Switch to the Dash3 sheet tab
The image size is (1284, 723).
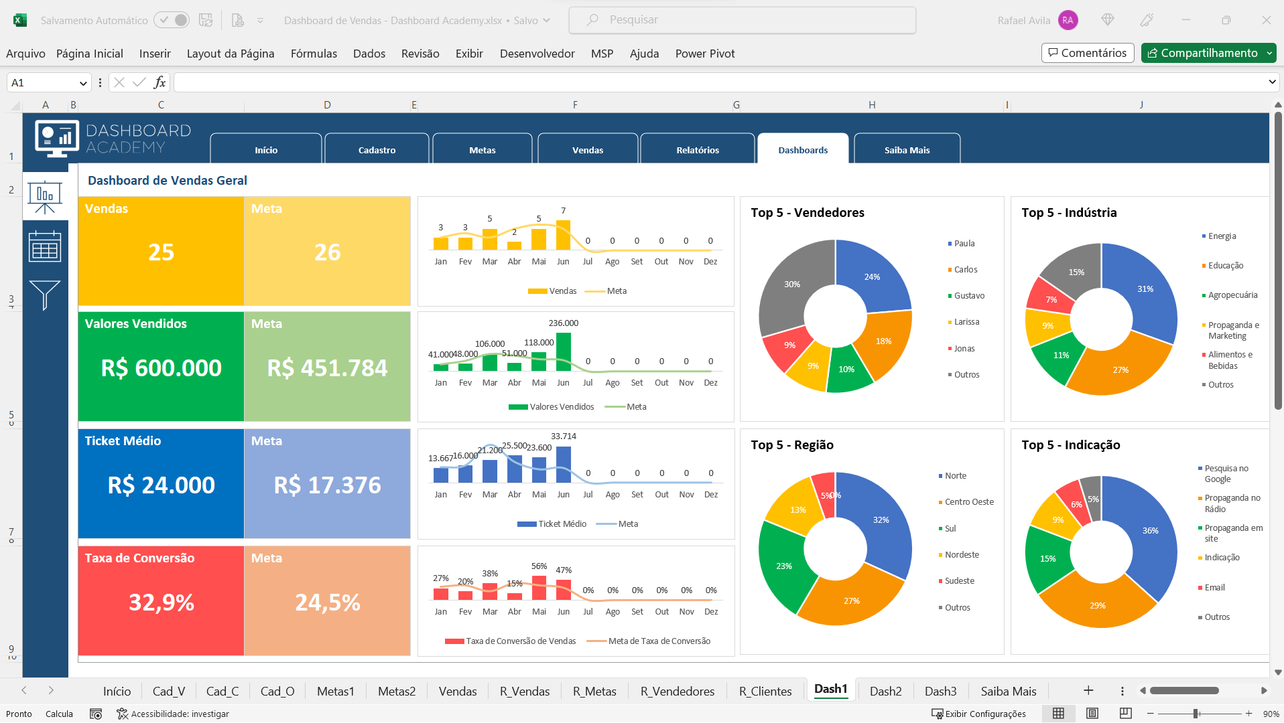pyautogui.click(x=940, y=691)
